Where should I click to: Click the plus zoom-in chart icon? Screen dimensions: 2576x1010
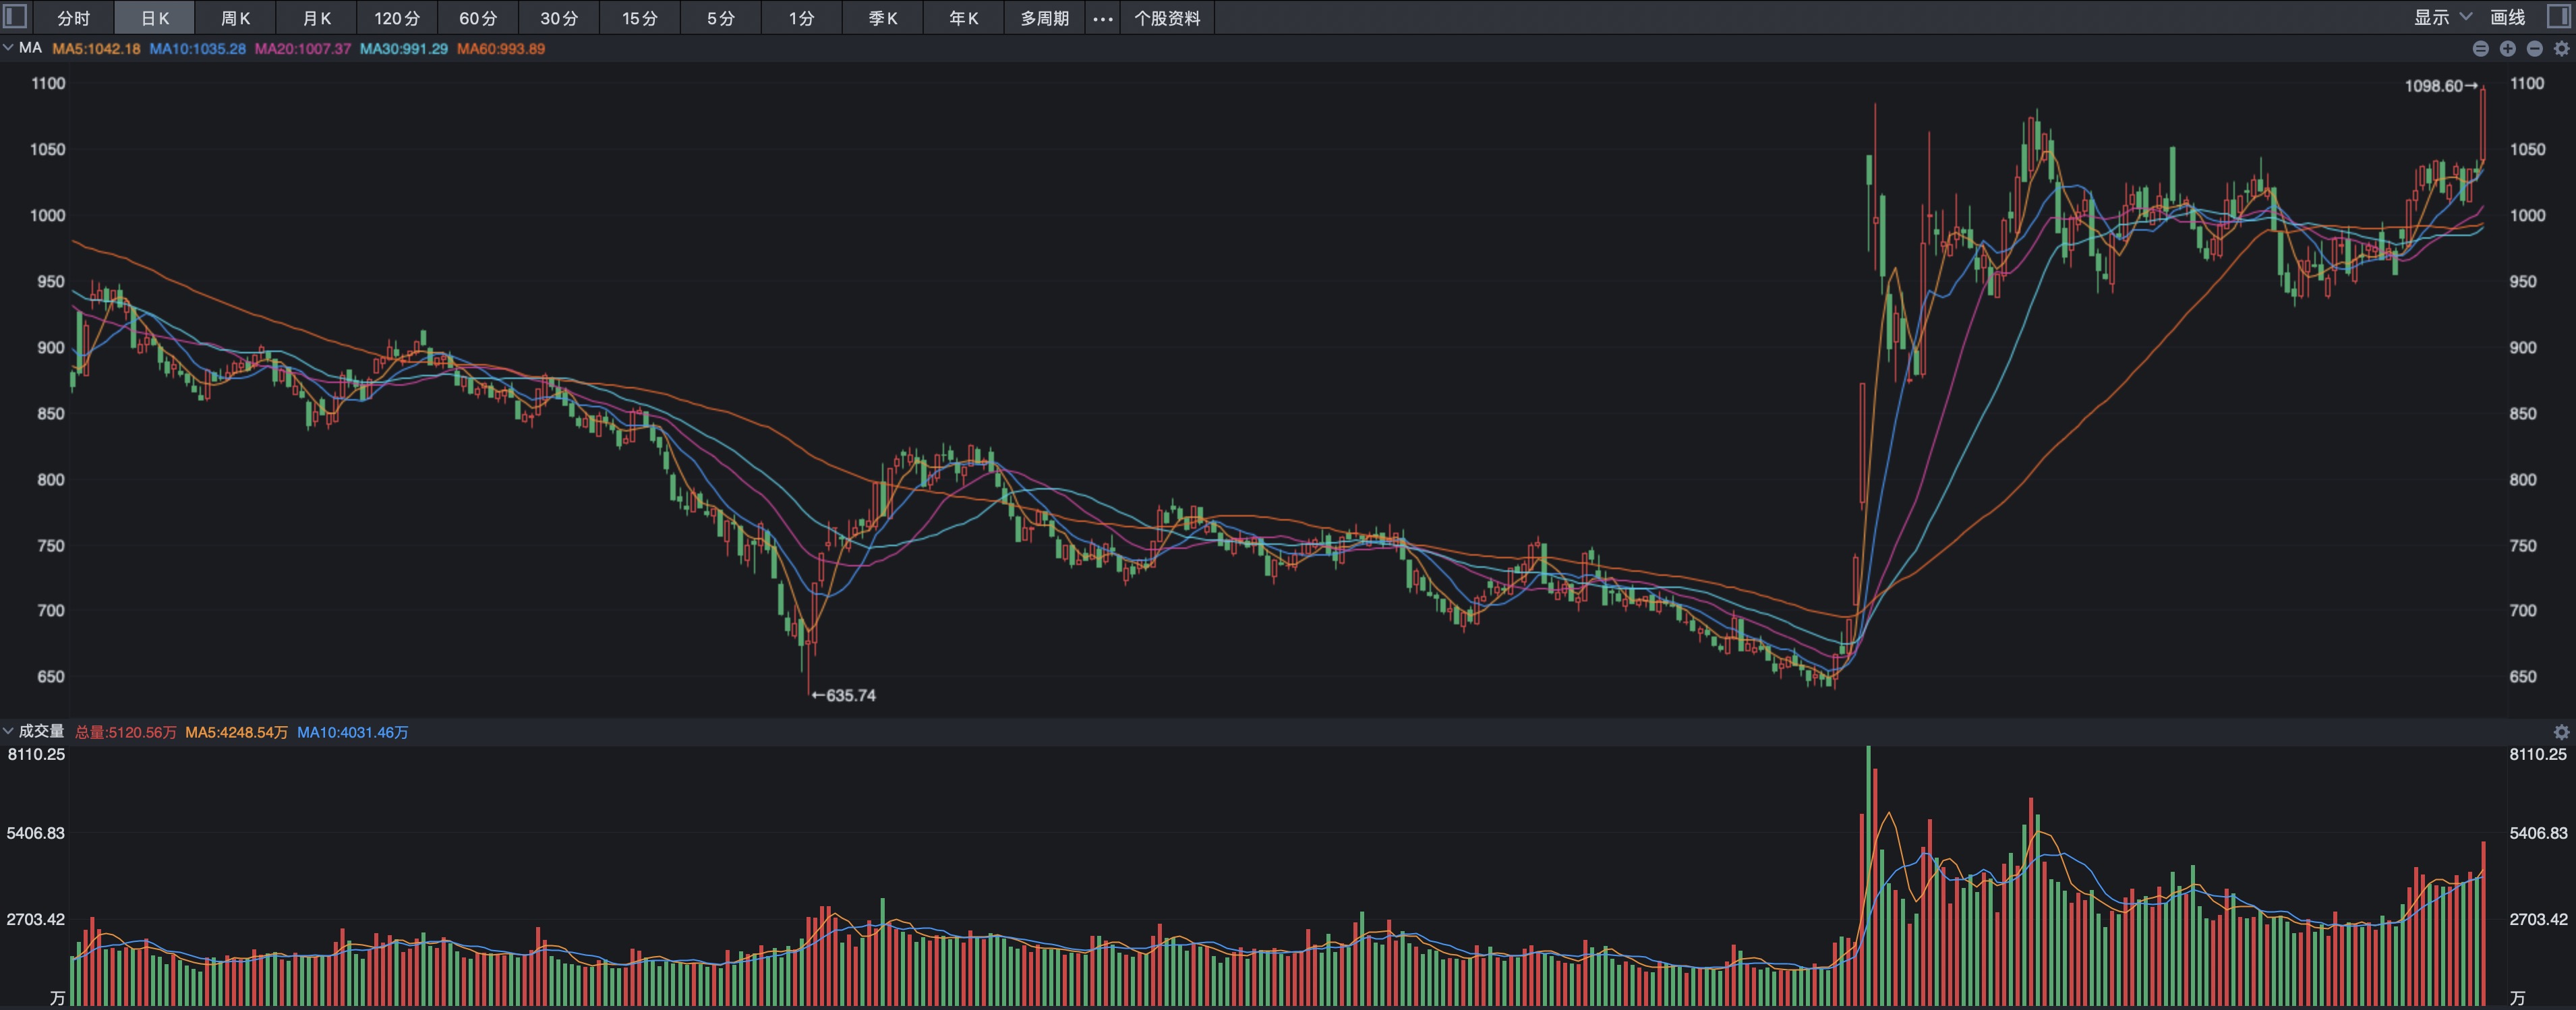click(2507, 49)
